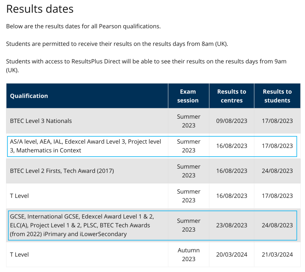305x272 pixels.
Task: Click the 21/03/2024 results to students date
Action: 277,255
